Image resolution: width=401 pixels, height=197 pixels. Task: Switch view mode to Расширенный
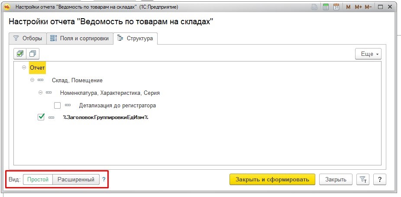click(76, 179)
